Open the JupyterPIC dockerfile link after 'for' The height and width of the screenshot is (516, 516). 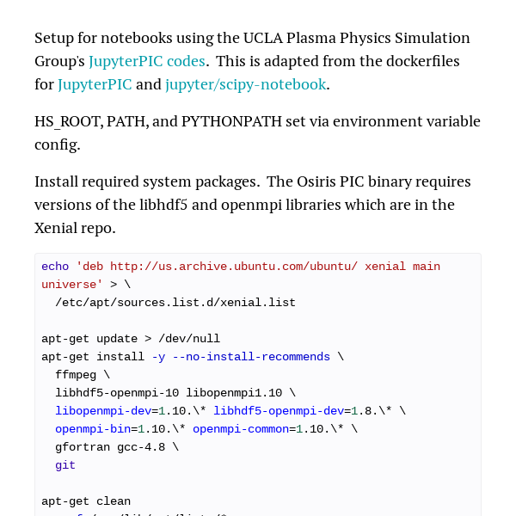[95, 84]
